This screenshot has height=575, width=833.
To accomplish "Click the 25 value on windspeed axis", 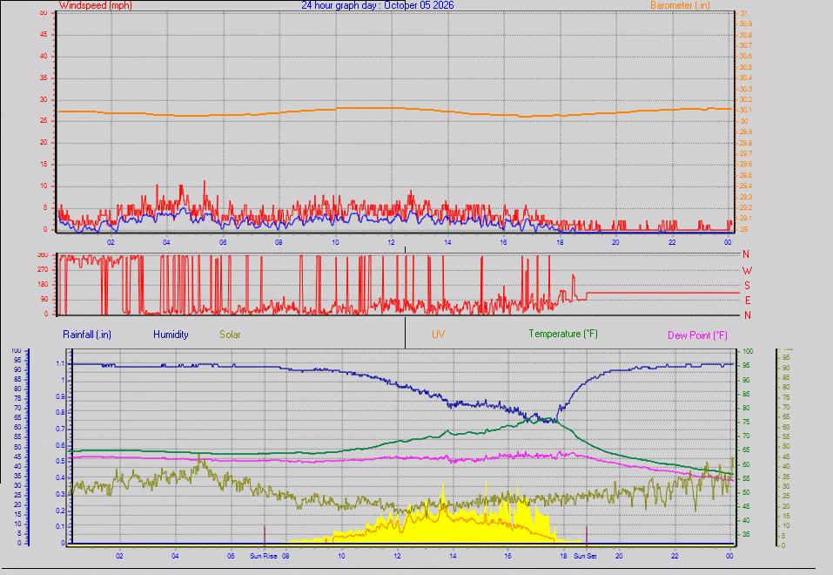I will tap(44, 121).
